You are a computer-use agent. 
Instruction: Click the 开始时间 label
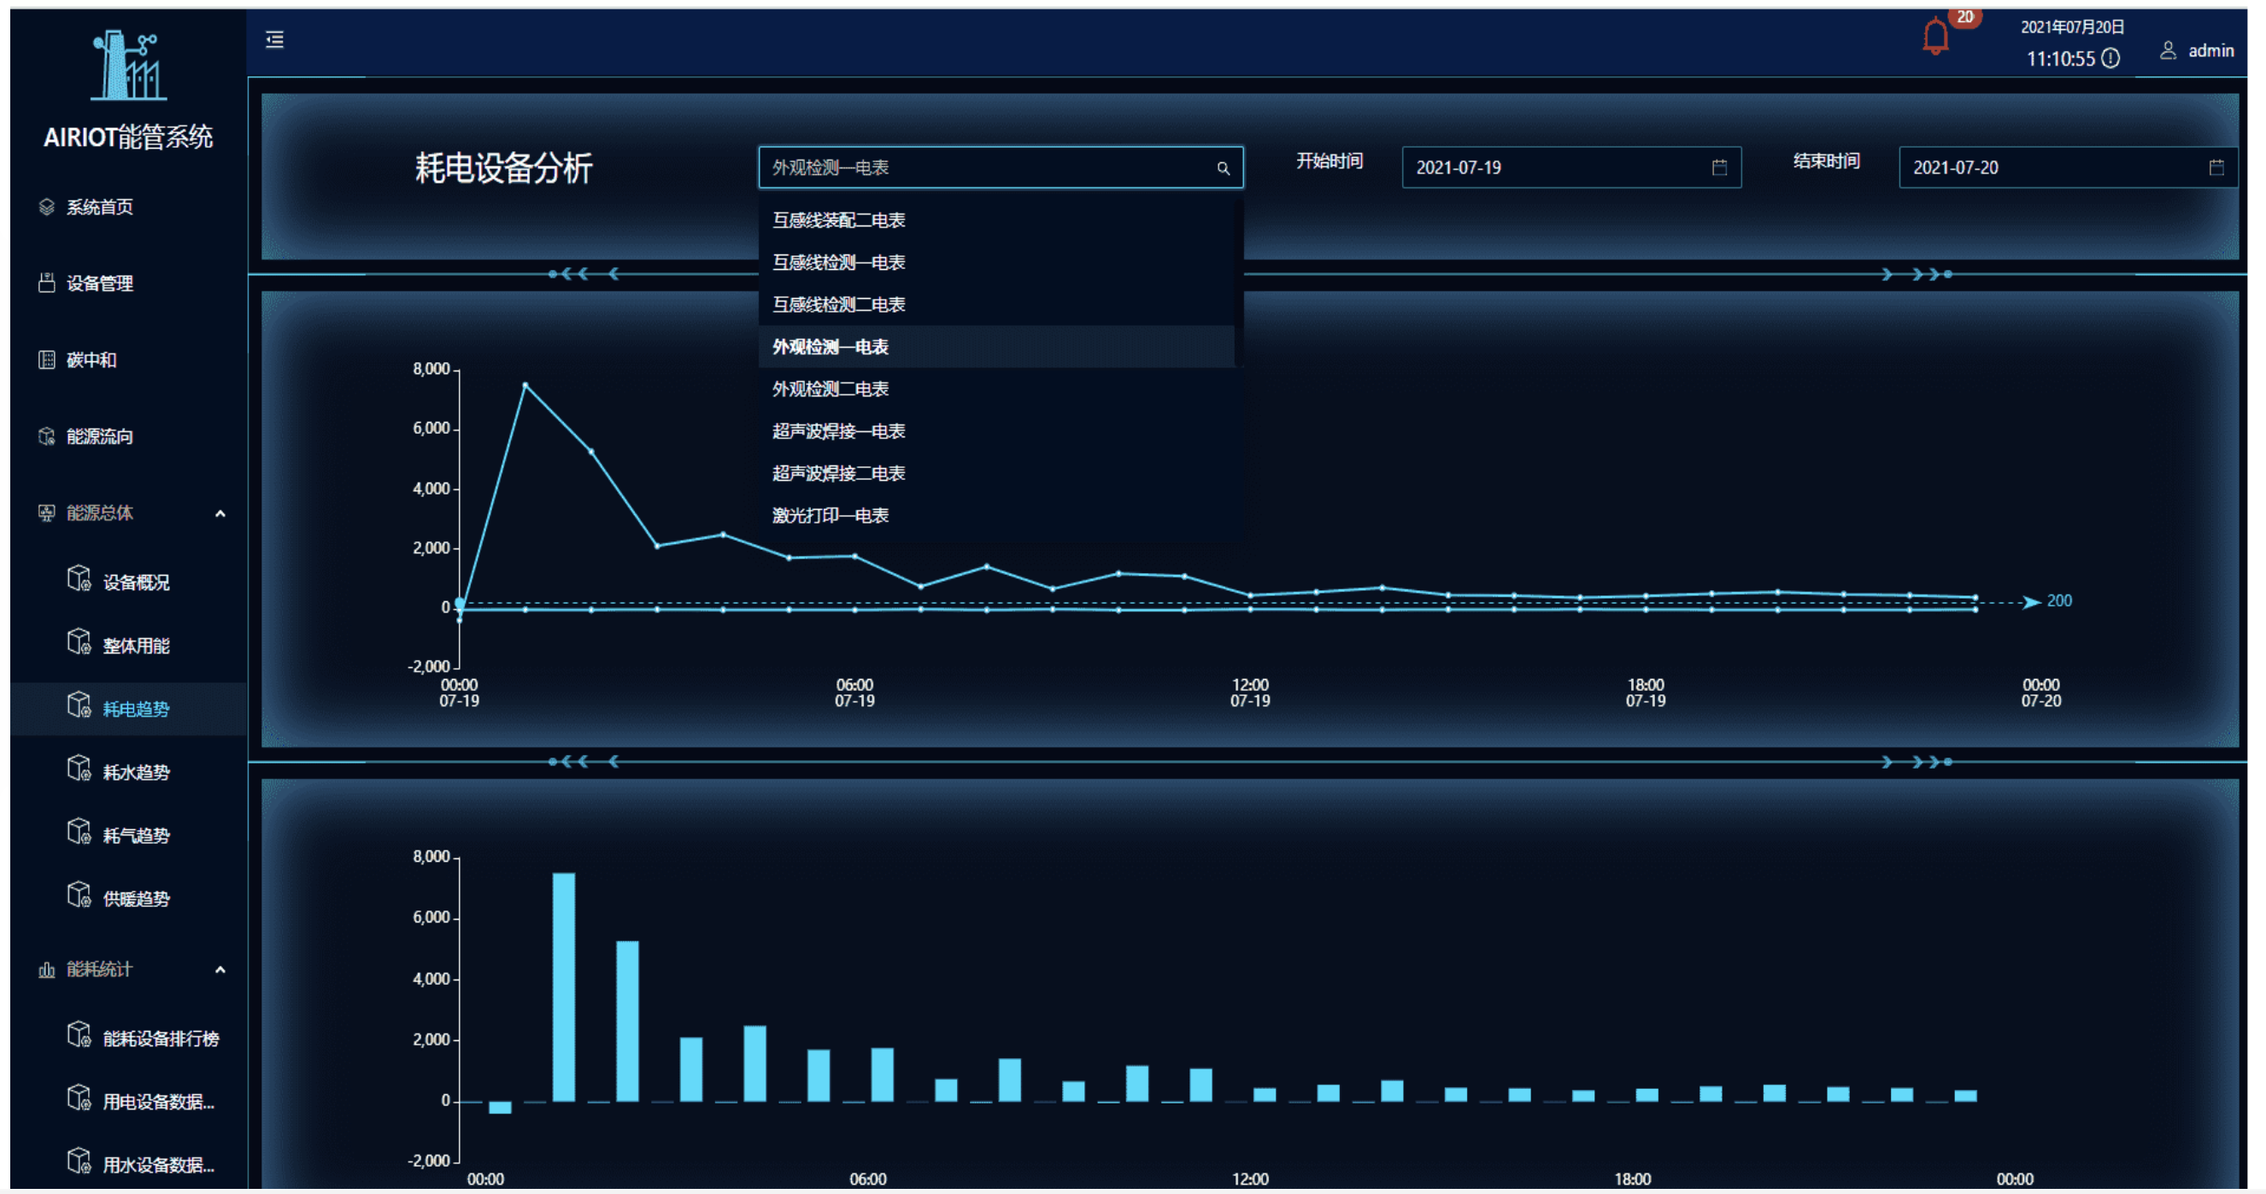(1330, 161)
